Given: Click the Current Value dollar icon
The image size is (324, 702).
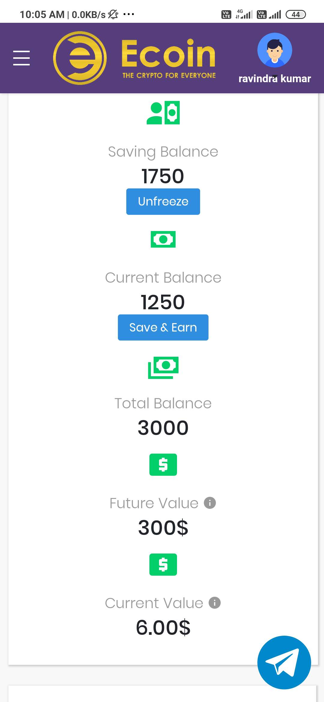Looking at the screenshot, I should click(163, 564).
